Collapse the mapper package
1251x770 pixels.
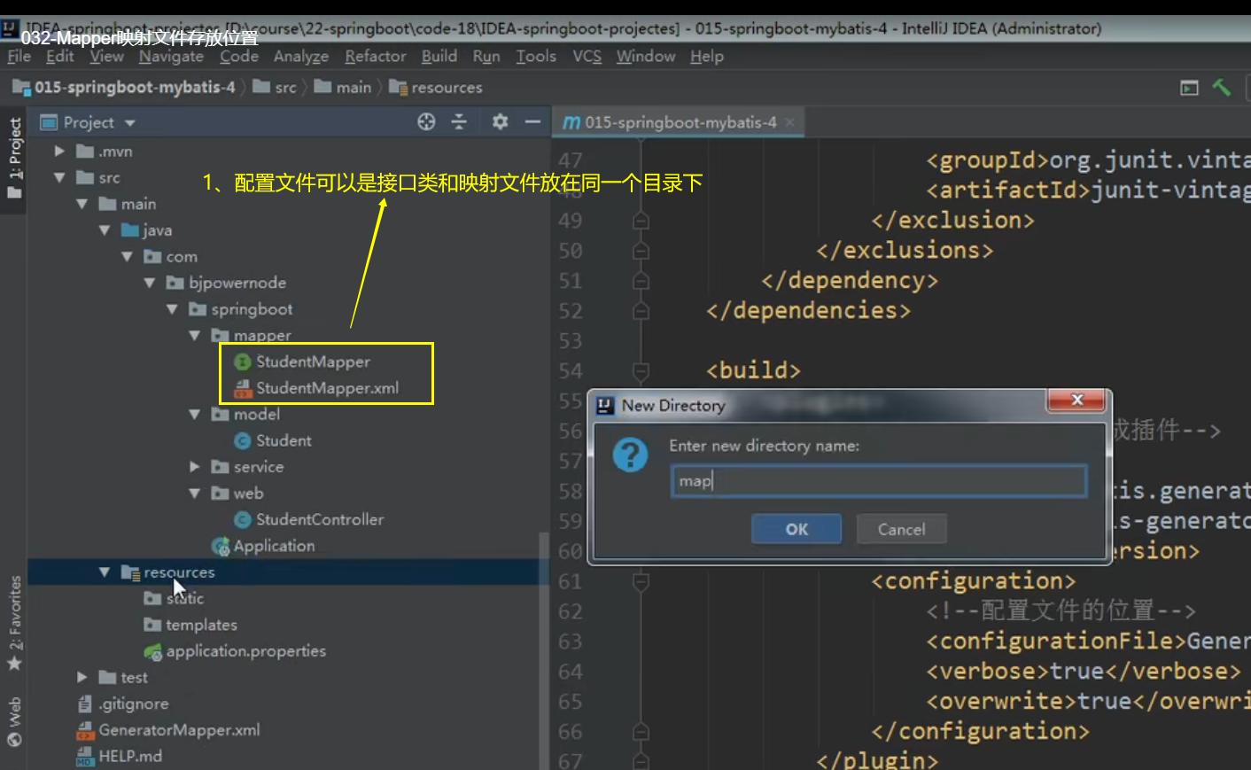pos(195,336)
